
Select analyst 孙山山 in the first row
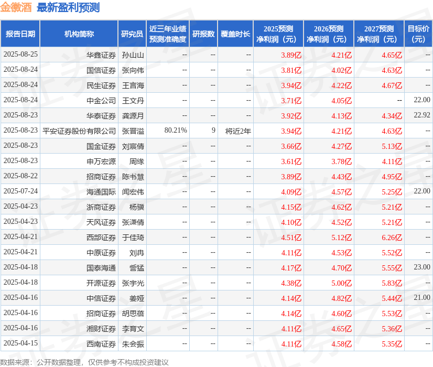pos(133,55)
